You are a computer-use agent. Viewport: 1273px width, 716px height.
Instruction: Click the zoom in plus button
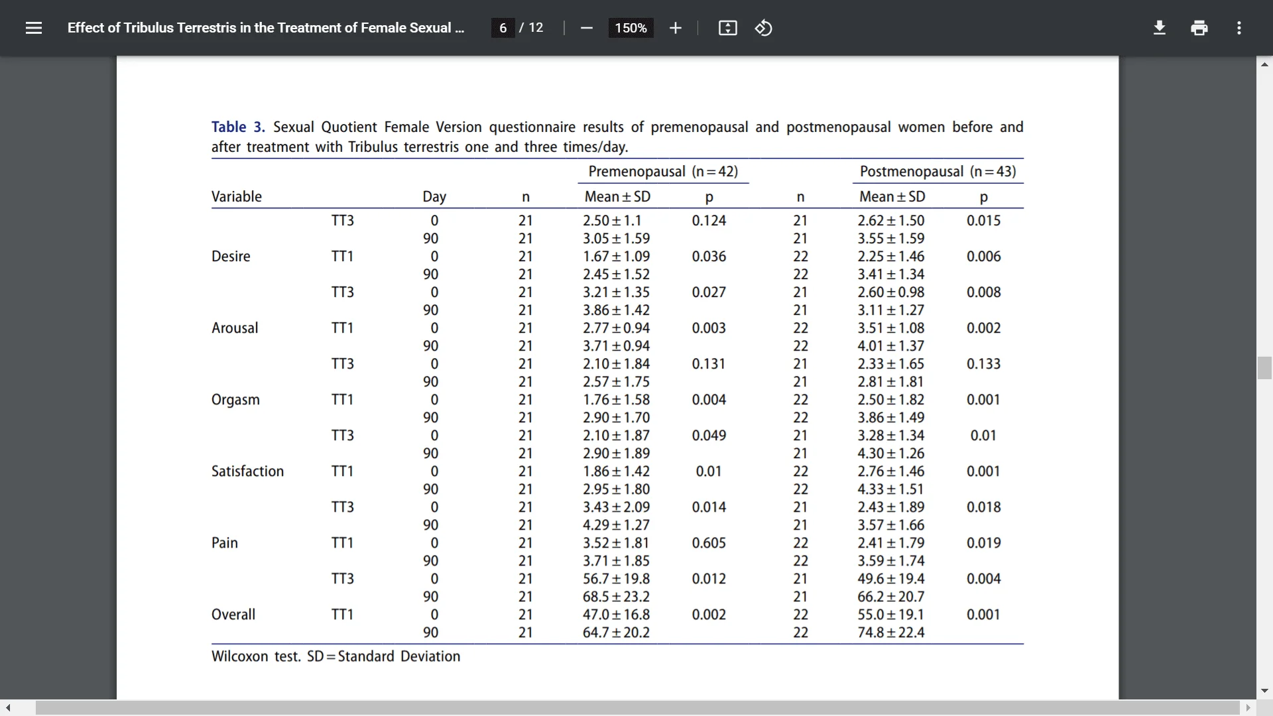[x=675, y=28]
